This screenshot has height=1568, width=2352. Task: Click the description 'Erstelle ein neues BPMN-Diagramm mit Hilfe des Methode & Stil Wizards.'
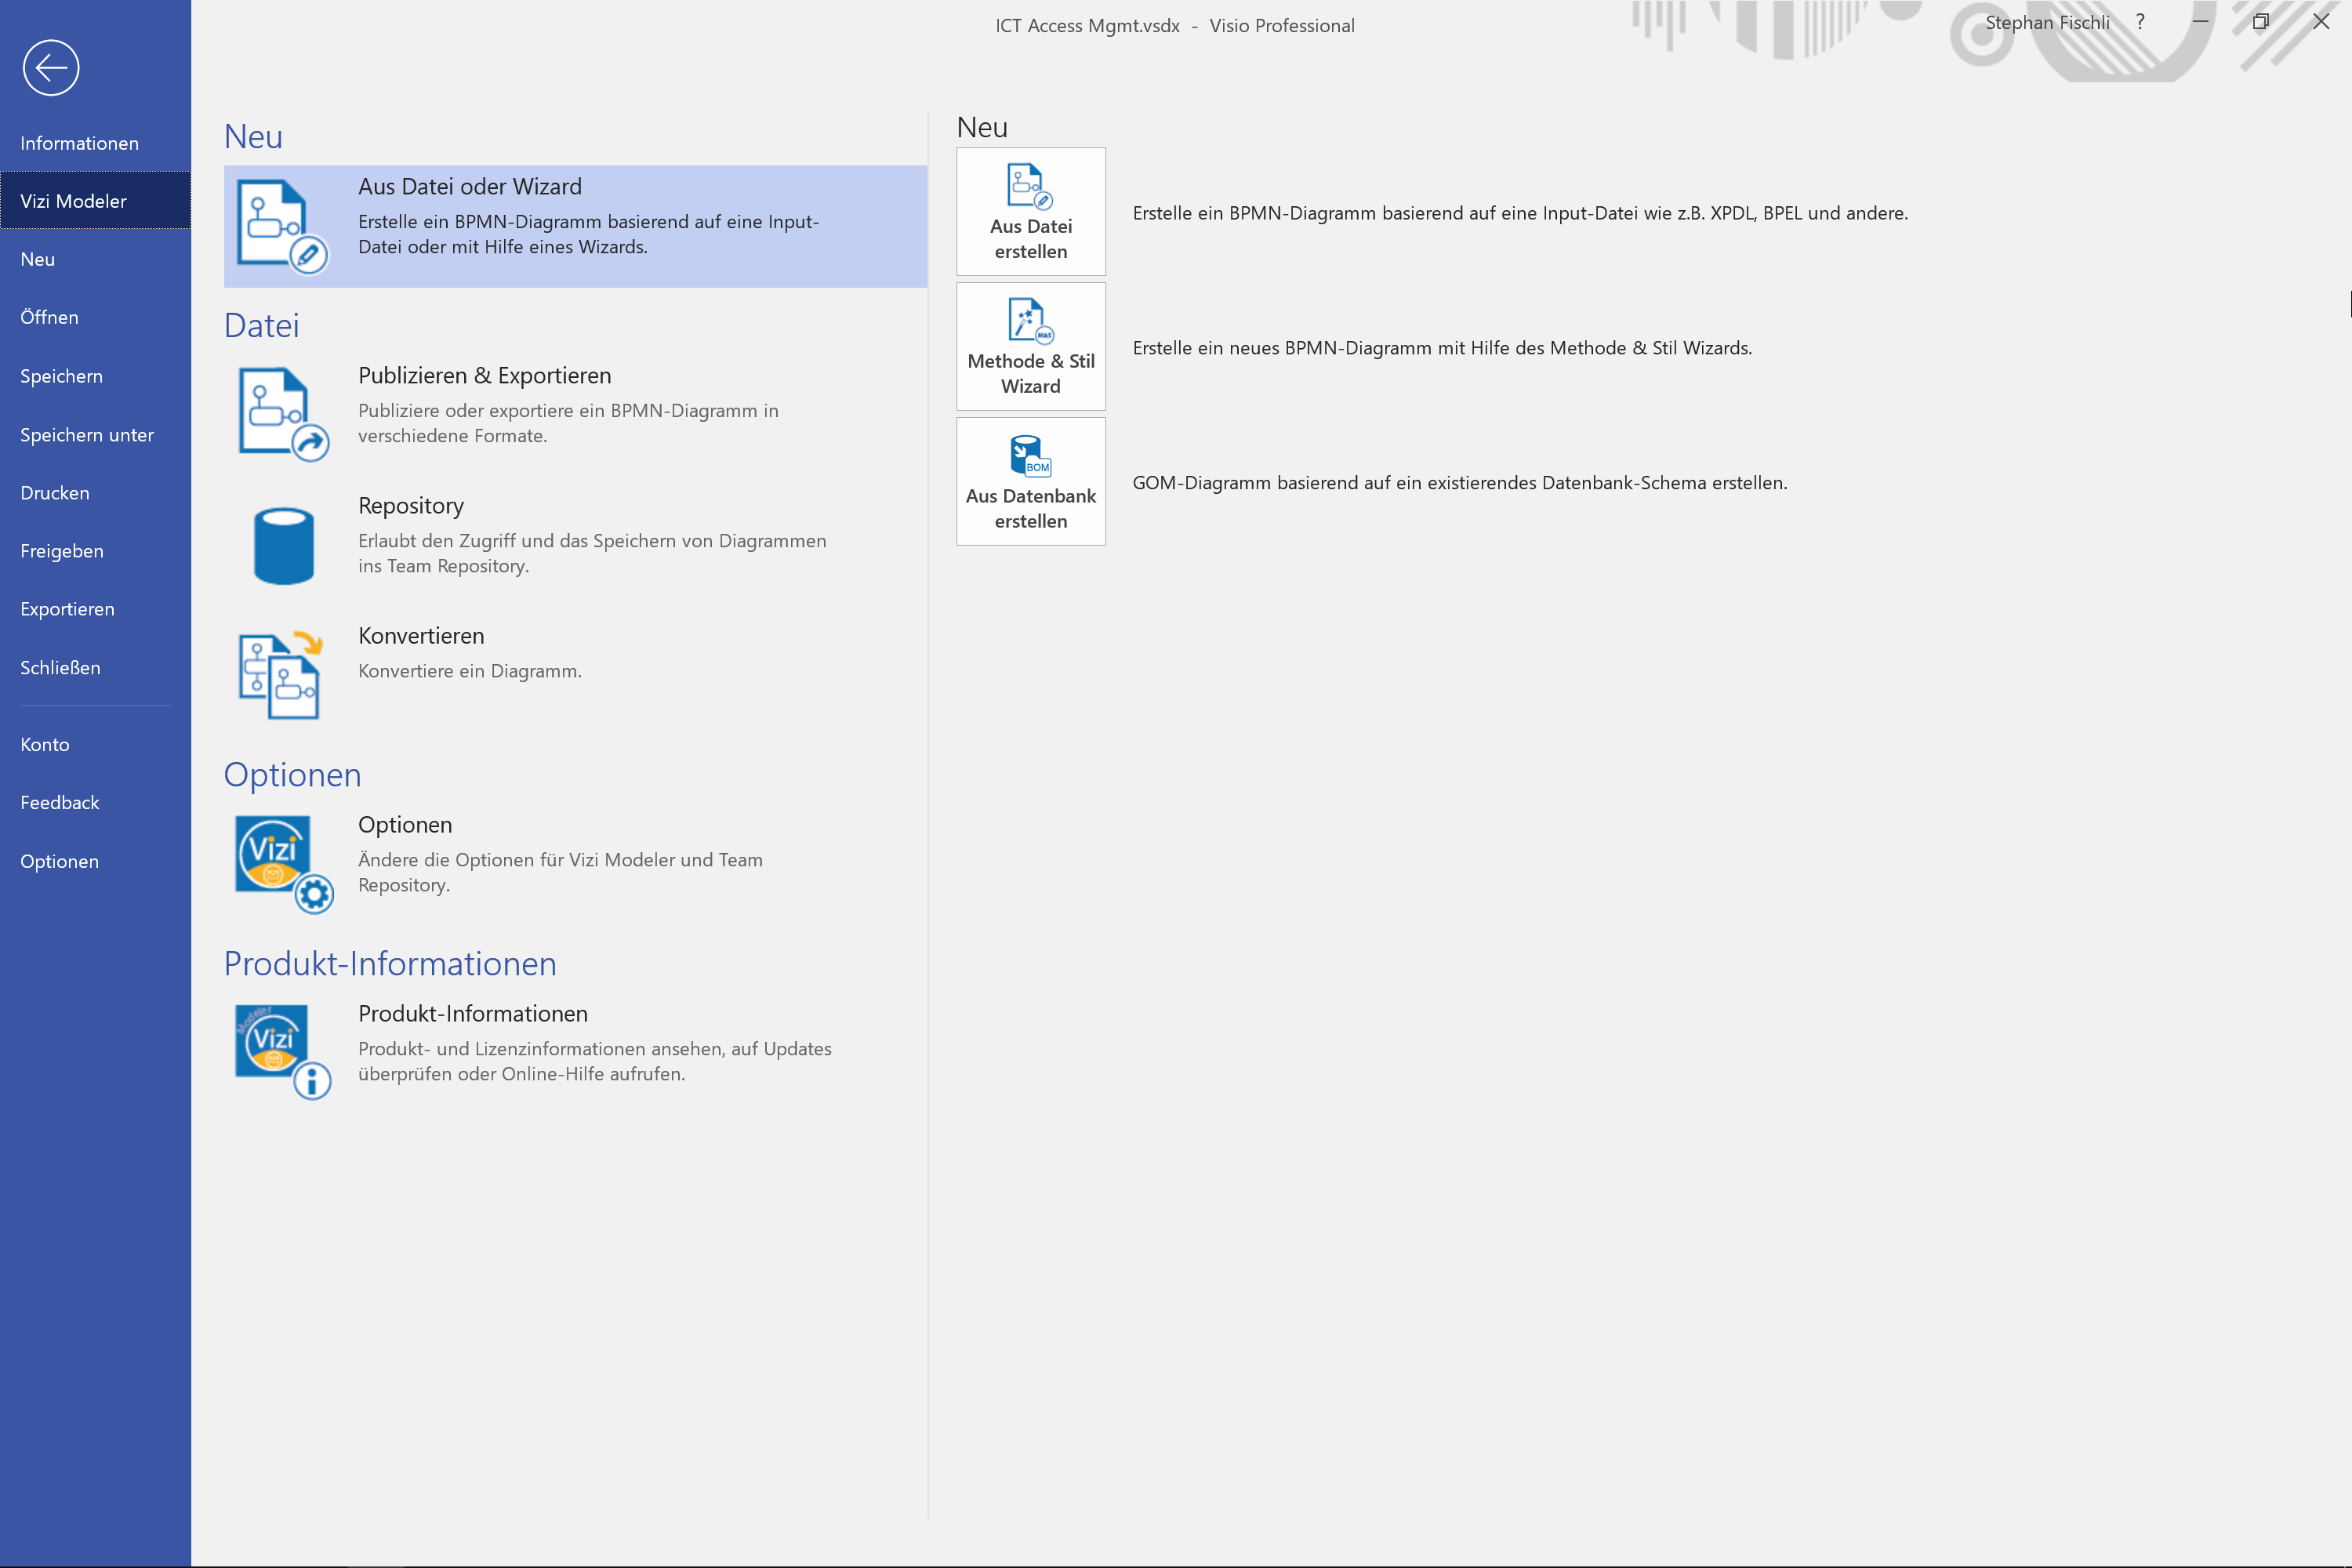coord(1442,348)
